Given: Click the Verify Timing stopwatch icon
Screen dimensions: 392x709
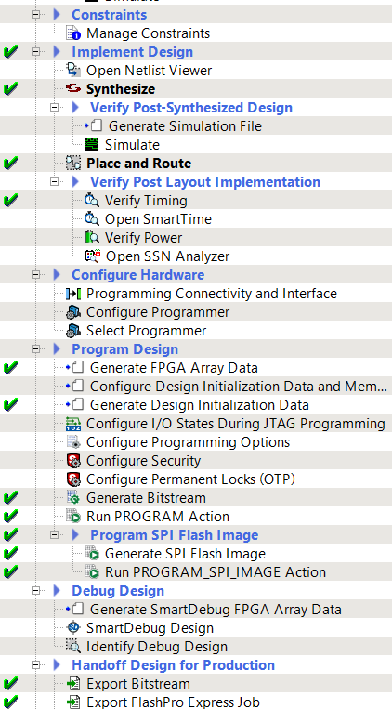Looking at the screenshot, I should point(91,200).
